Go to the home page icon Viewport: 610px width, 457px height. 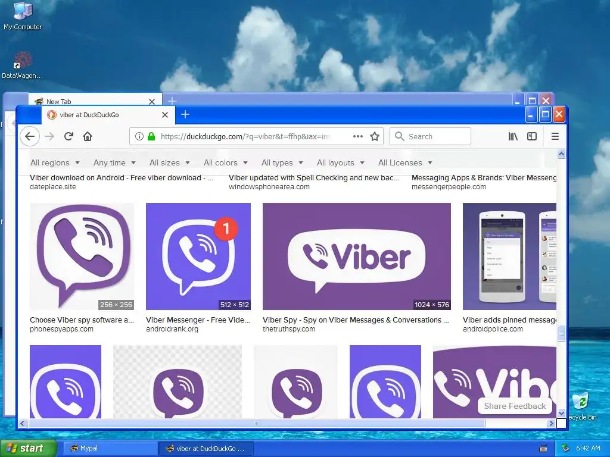tap(88, 136)
